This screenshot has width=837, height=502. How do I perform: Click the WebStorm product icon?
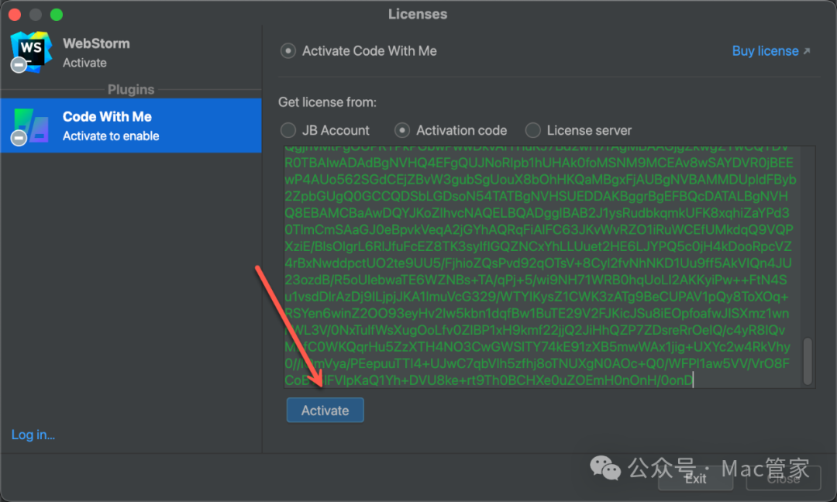[x=31, y=52]
